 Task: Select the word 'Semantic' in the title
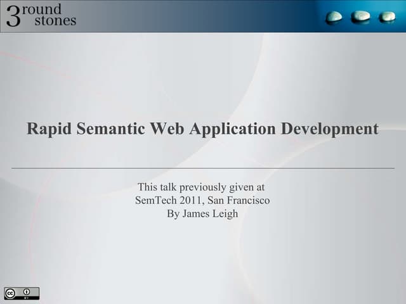111,129
